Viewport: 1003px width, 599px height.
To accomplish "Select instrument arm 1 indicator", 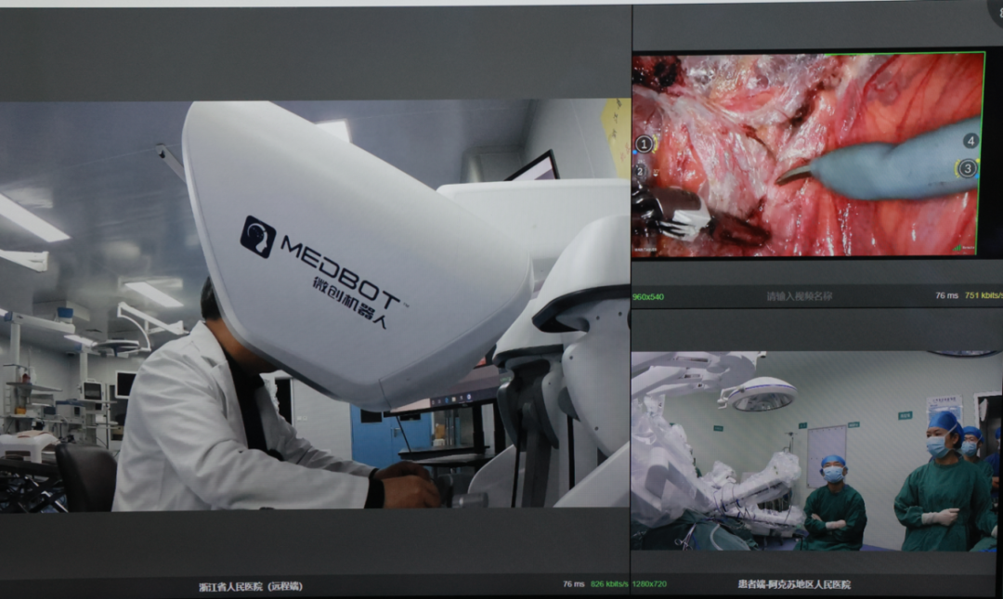I will [x=645, y=144].
